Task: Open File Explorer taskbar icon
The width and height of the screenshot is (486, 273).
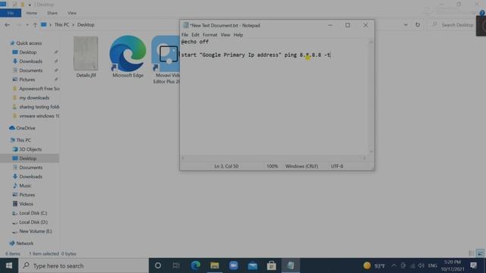Action: 214,265
